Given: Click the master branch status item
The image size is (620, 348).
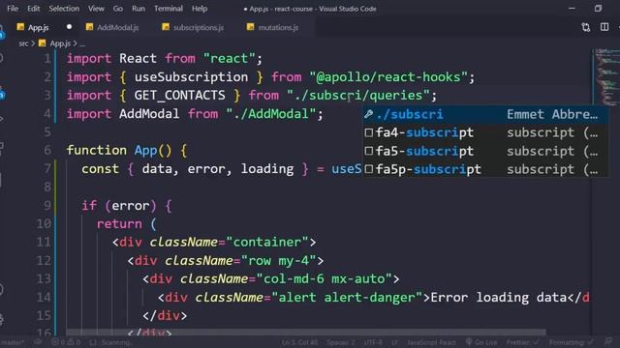Looking at the screenshot, I should point(13,342).
